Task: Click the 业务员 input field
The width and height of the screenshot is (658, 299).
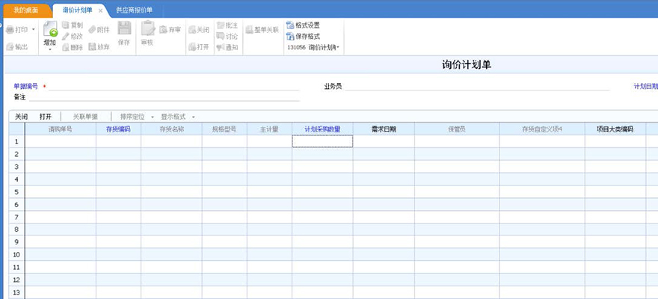Action: tap(478, 87)
